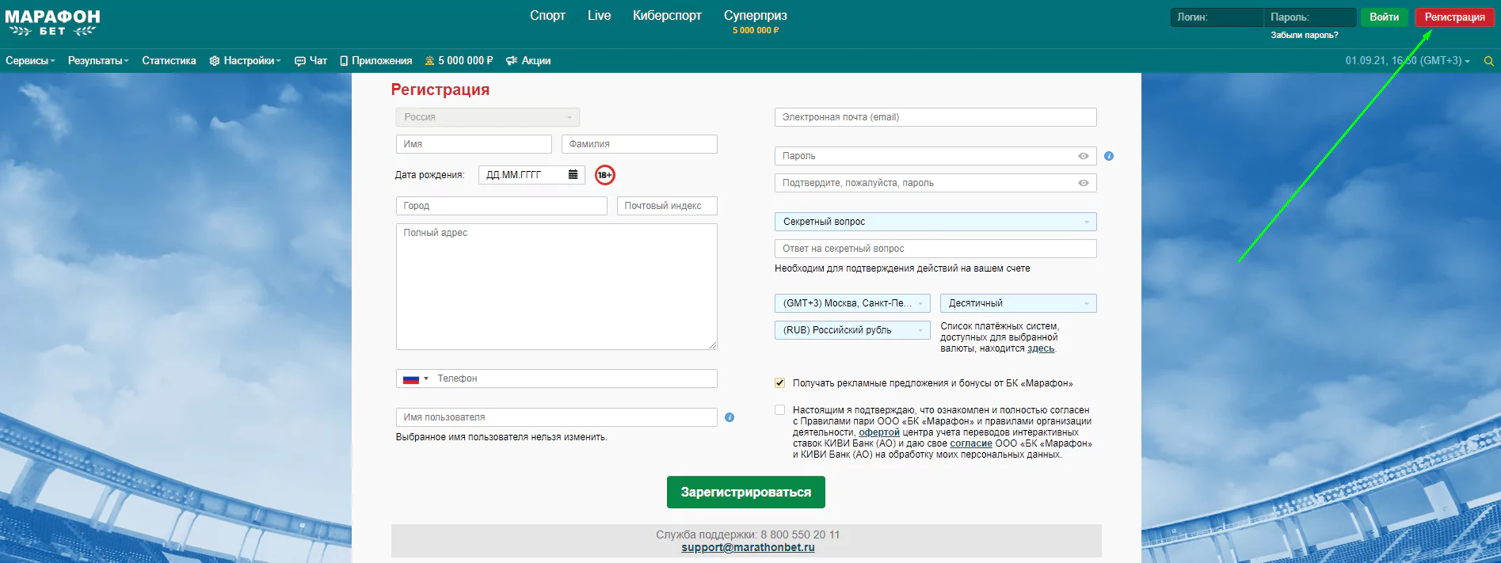Image resolution: width=1501 pixels, height=563 pixels.
Task: Click the 18+ age restriction badge
Action: 605,175
